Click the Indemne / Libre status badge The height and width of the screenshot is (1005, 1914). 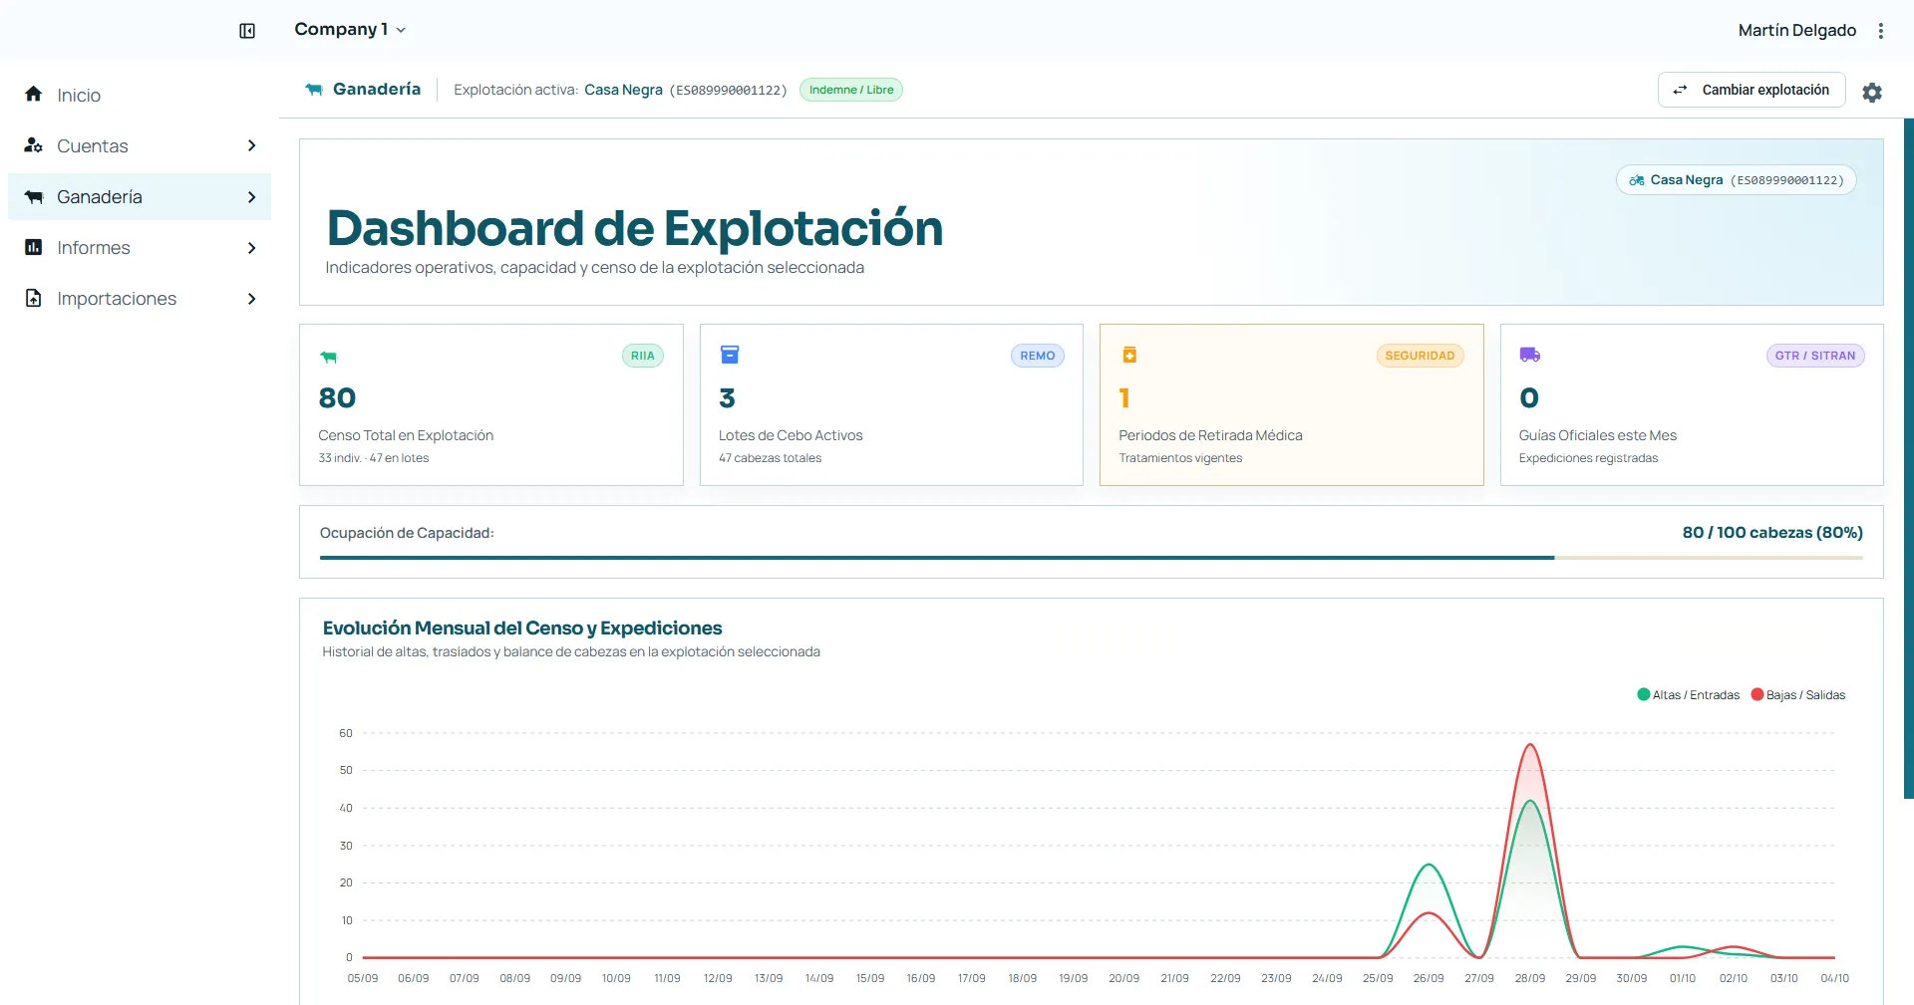(851, 90)
